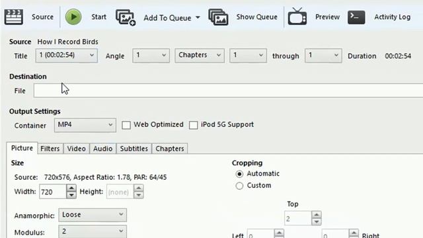Click the Preview toolbar label
Viewport: 423px width, 238px height.
pos(327,17)
